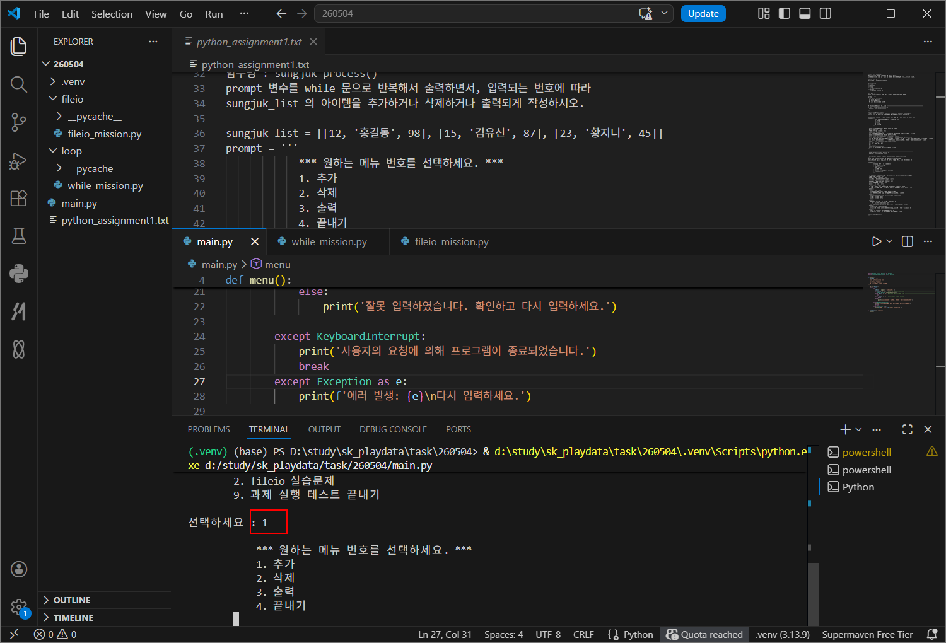Close the python_assignment1.txt tab
Screen dimensions: 946x643
(x=313, y=42)
